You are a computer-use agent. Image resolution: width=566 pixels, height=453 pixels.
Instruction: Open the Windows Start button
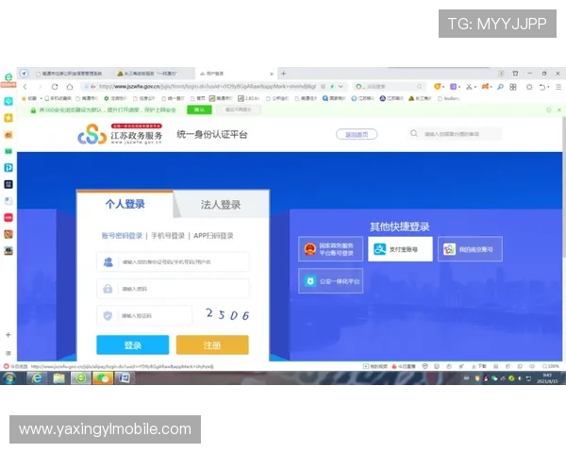pos(8,378)
